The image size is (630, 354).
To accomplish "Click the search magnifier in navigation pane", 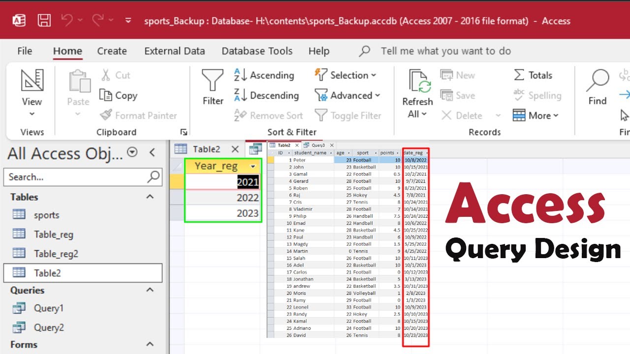I will pos(154,177).
